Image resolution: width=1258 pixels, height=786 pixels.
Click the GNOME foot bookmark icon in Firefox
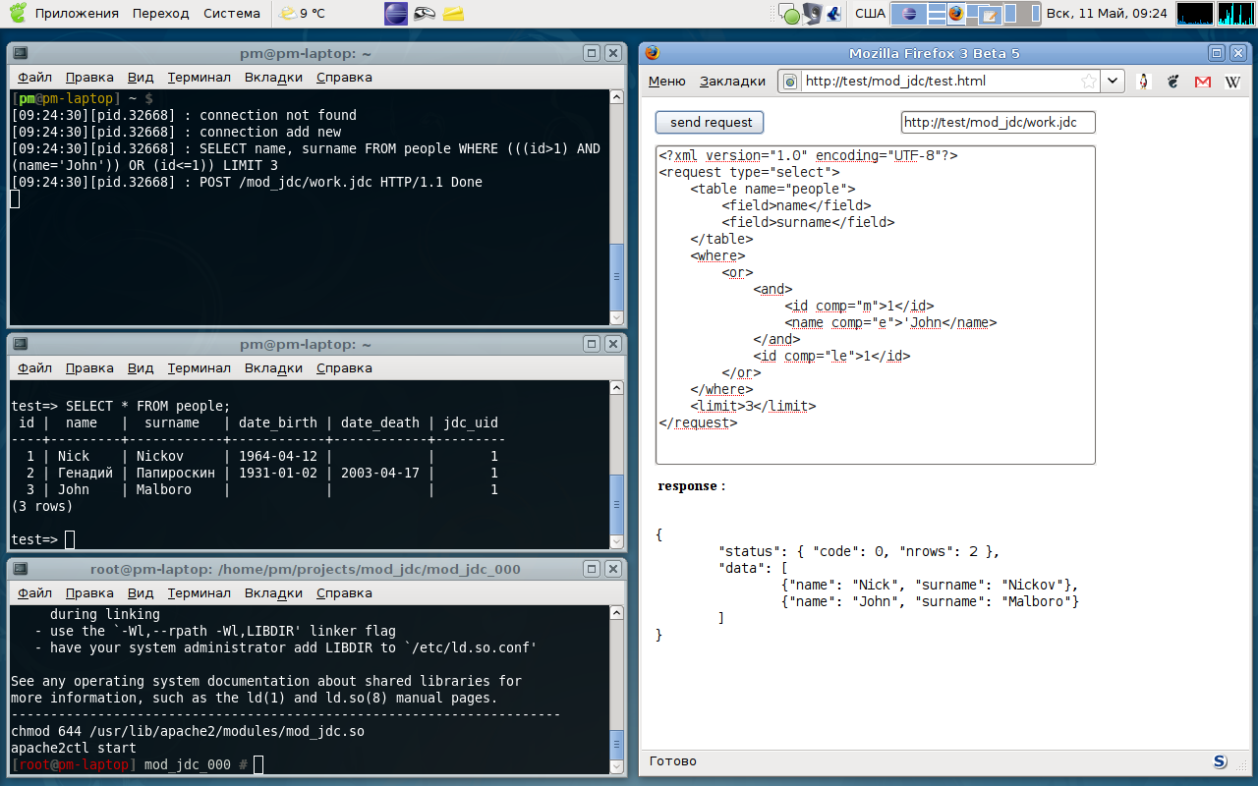[x=1172, y=82]
